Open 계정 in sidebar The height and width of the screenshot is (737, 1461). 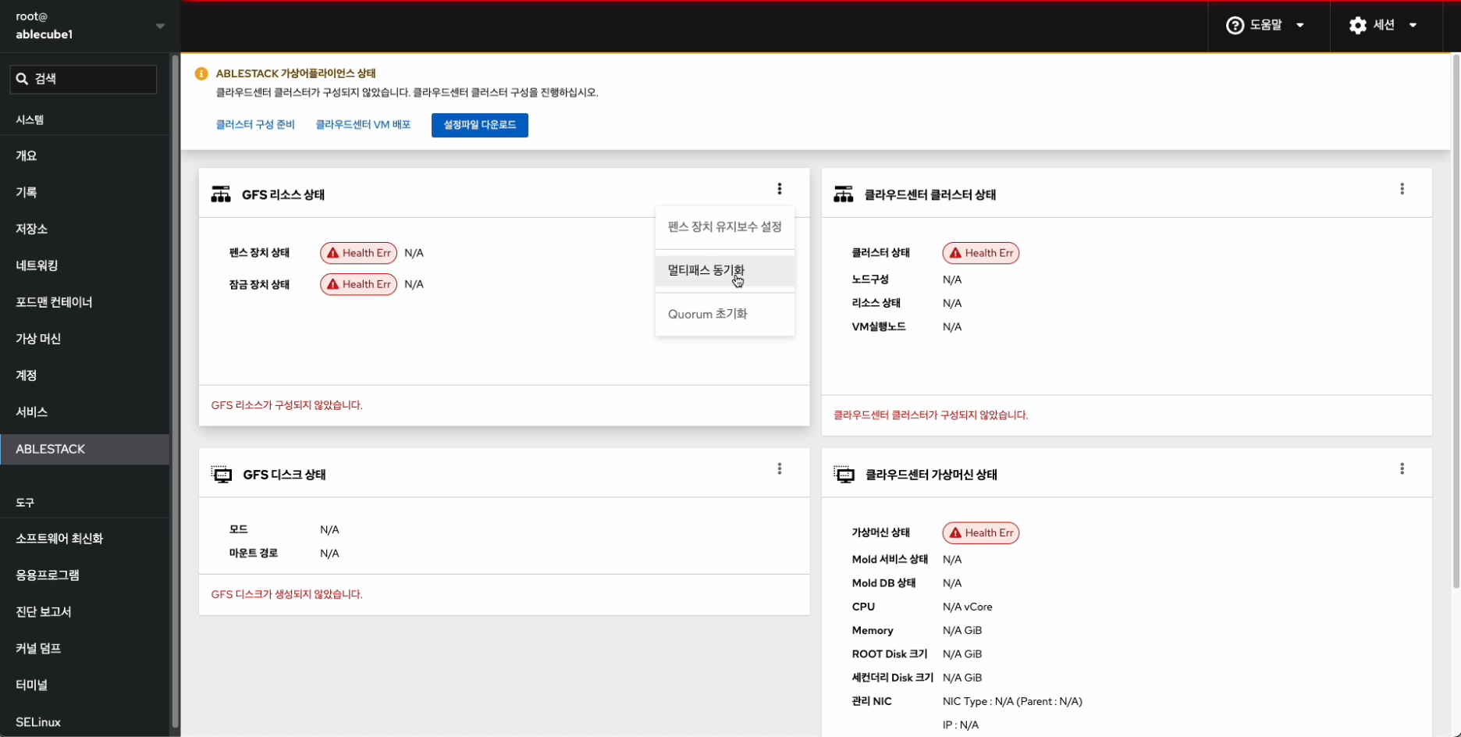tap(84, 376)
